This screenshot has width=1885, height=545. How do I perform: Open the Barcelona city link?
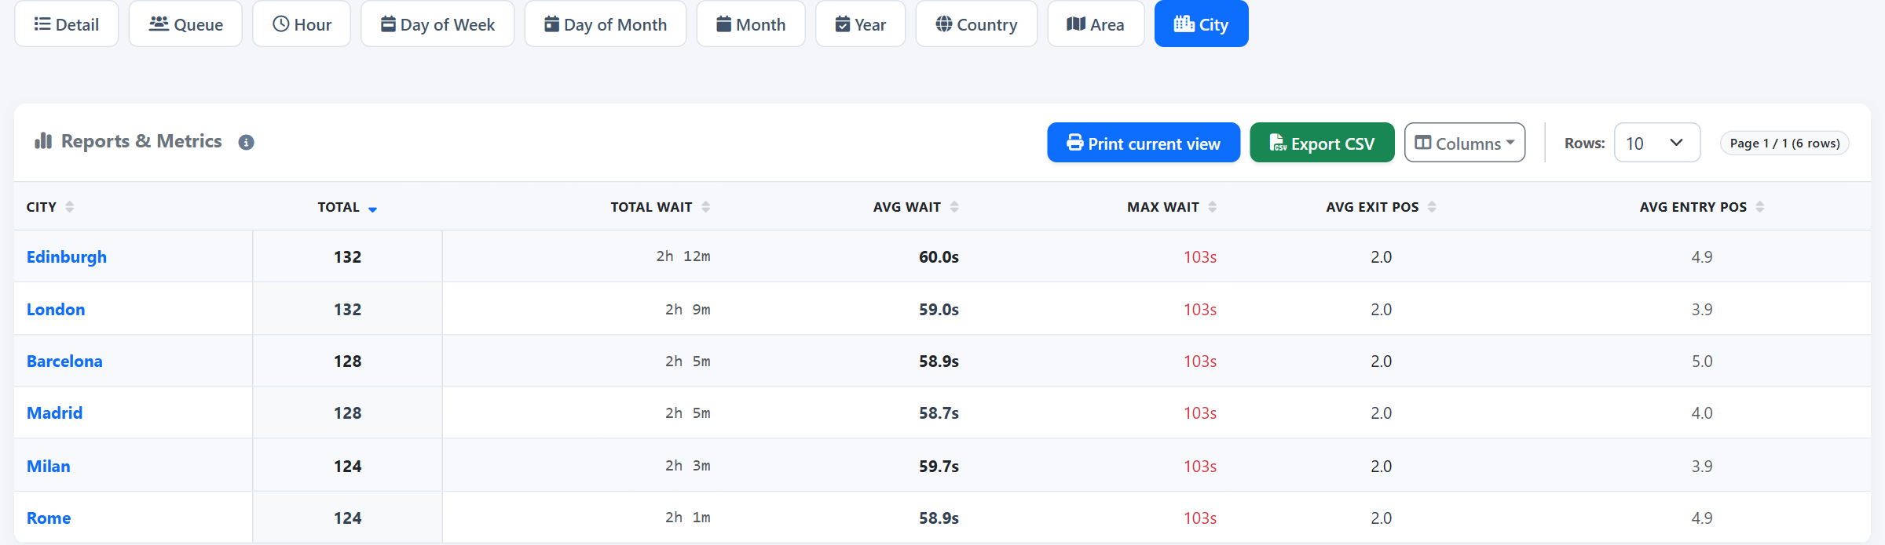pos(64,362)
